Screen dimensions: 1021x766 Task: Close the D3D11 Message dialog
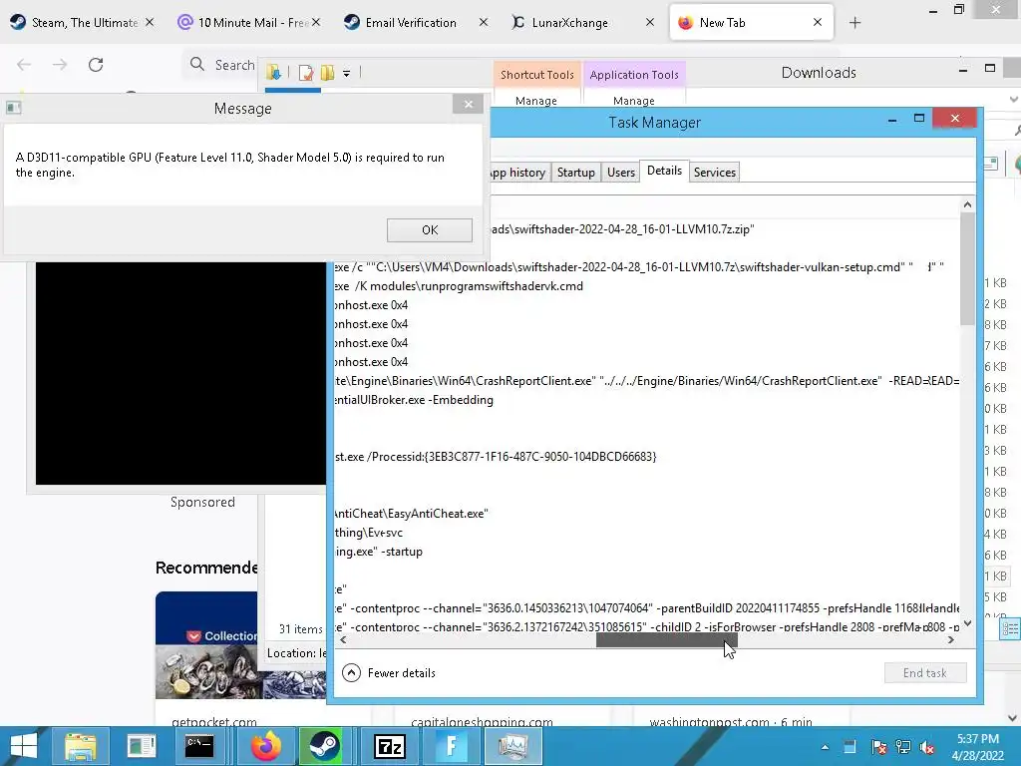point(469,104)
